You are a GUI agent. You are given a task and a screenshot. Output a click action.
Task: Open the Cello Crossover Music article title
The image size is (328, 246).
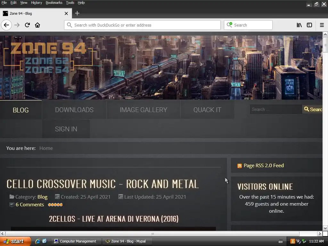pyautogui.click(x=102, y=184)
